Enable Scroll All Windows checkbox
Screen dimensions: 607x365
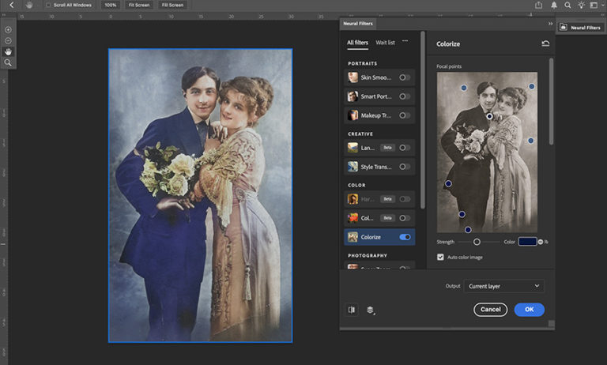[x=48, y=5]
